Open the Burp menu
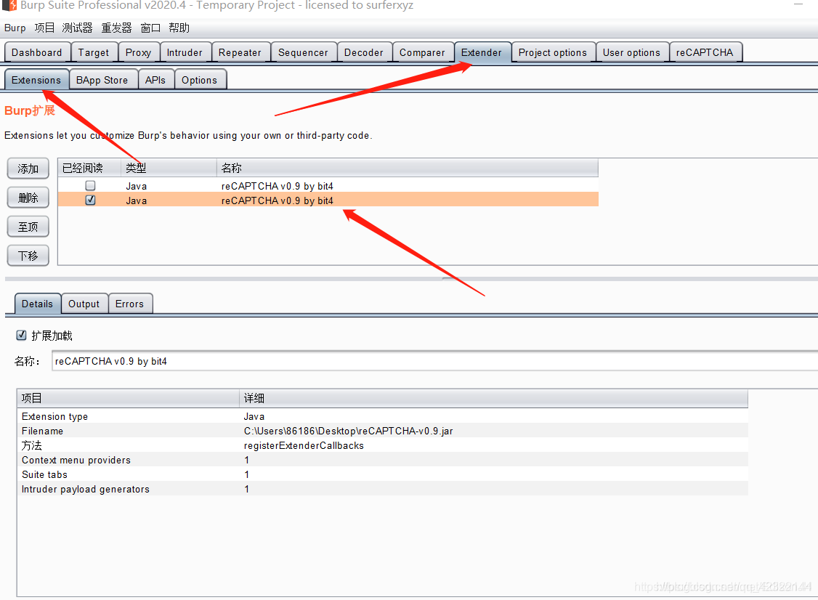Viewport: 818px width, 600px height. pyautogui.click(x=15, y=28)
